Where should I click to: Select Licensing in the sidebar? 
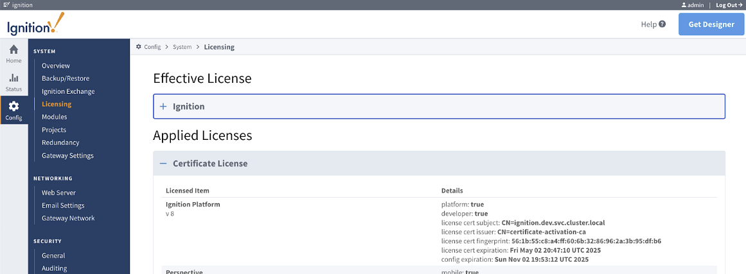point(57,104)
